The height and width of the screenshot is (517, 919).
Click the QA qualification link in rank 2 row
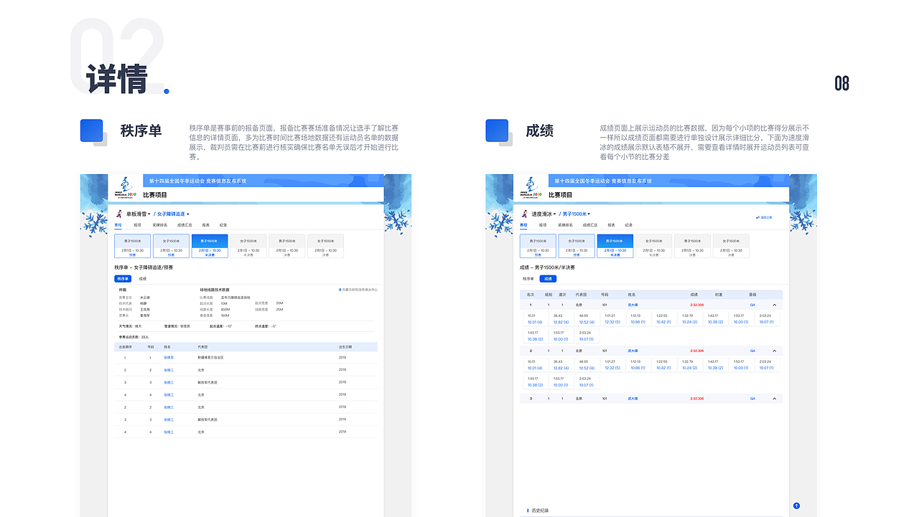(x=752, y=351)
